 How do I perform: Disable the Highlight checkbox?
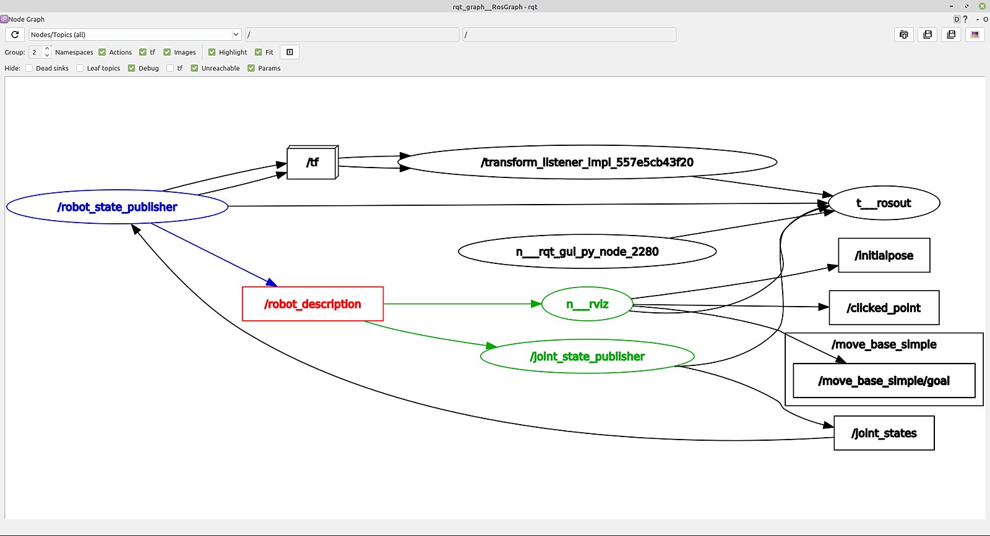[212, 53]
